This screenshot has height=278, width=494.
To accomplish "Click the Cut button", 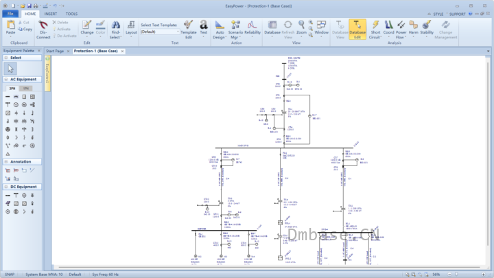I will 23,23.
